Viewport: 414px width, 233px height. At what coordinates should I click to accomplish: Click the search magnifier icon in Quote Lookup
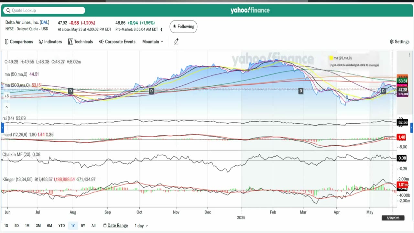pyautogui.click(x=8, y=10)
